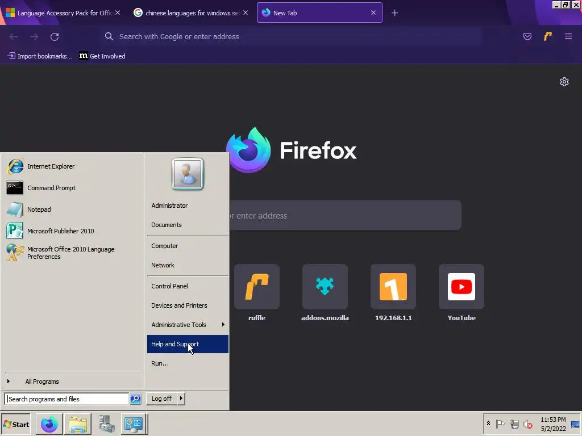Image resolution: width=582 pixels, height=436 pixels.
Task: Click the Start button
Action: tap(16, 424)
